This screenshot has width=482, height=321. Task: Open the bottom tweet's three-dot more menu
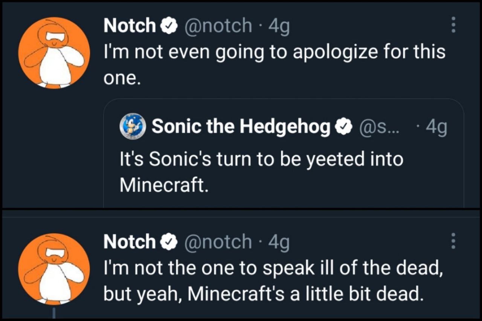(453, 241)
